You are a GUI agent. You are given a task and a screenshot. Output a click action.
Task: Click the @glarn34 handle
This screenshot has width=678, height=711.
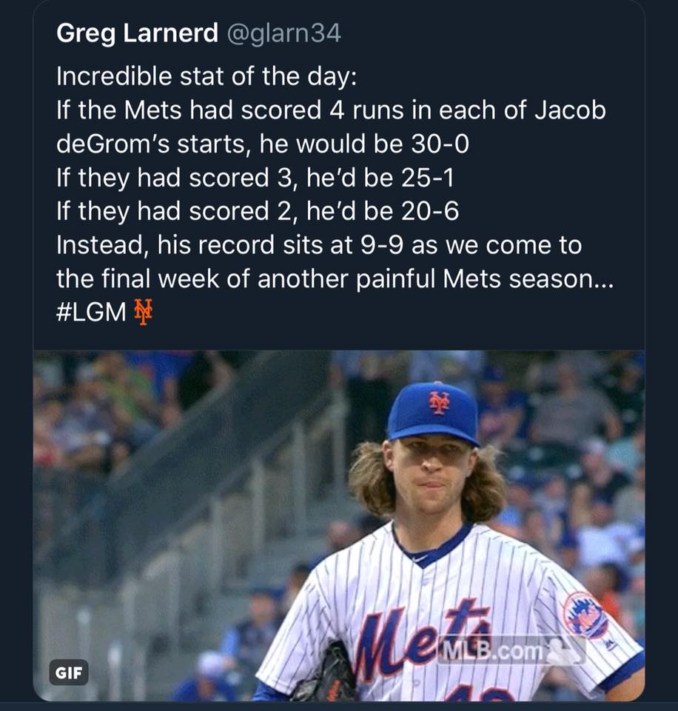coord(283,33)
